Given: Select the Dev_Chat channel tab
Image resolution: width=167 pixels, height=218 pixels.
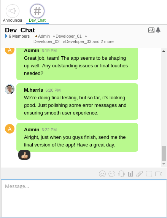Looking at the screenshot, I should [x=37, y=13].
